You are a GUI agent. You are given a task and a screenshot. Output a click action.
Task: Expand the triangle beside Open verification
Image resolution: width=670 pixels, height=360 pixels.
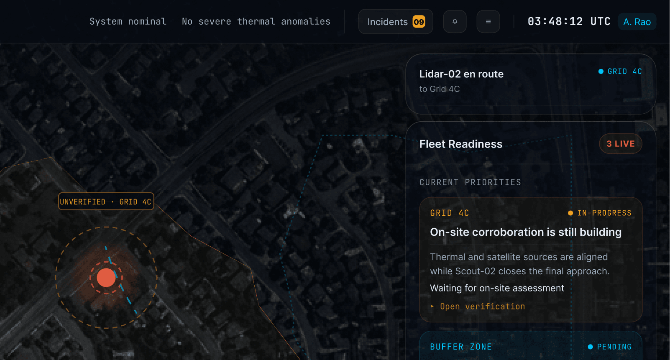(432, 306)
